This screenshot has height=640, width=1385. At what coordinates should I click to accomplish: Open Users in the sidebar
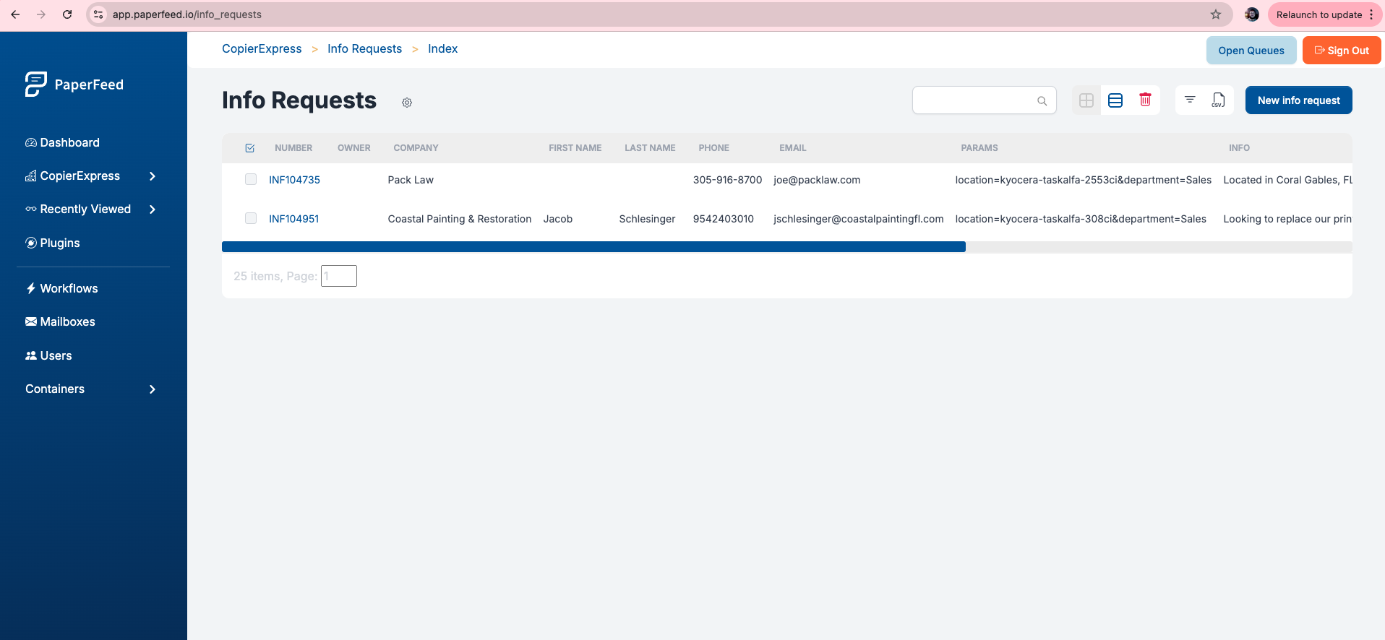[48, 355]
